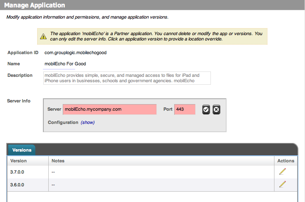
Task: Click the Actions column header
Action: click(286, 161)
